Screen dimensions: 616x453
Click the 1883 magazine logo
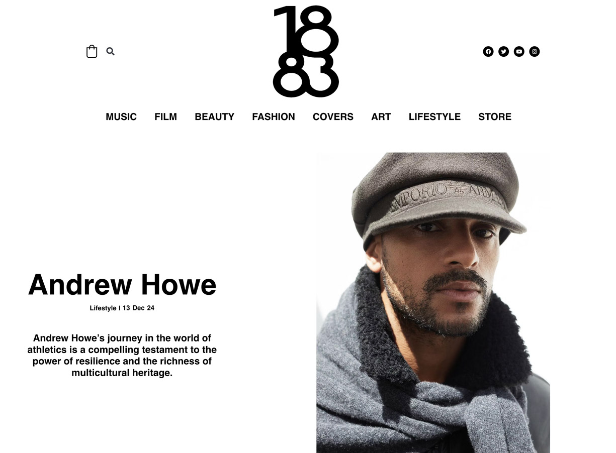click(306, 51)
